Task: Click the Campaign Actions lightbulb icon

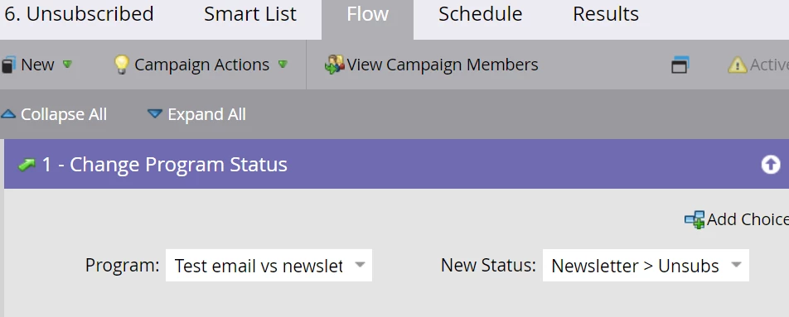Action: [121, 65]
